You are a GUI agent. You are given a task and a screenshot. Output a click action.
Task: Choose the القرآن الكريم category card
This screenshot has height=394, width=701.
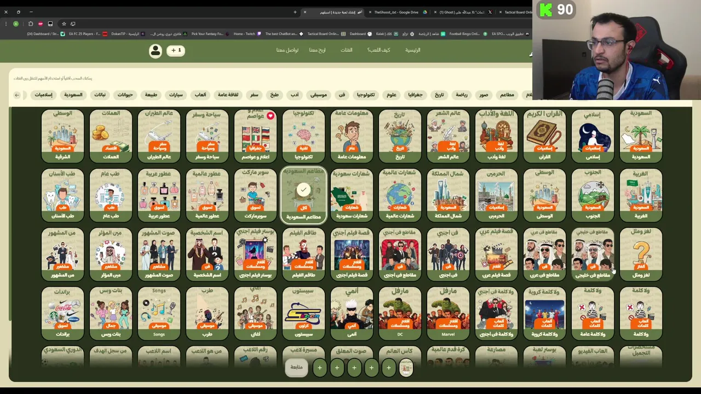[x=544, y=135]
